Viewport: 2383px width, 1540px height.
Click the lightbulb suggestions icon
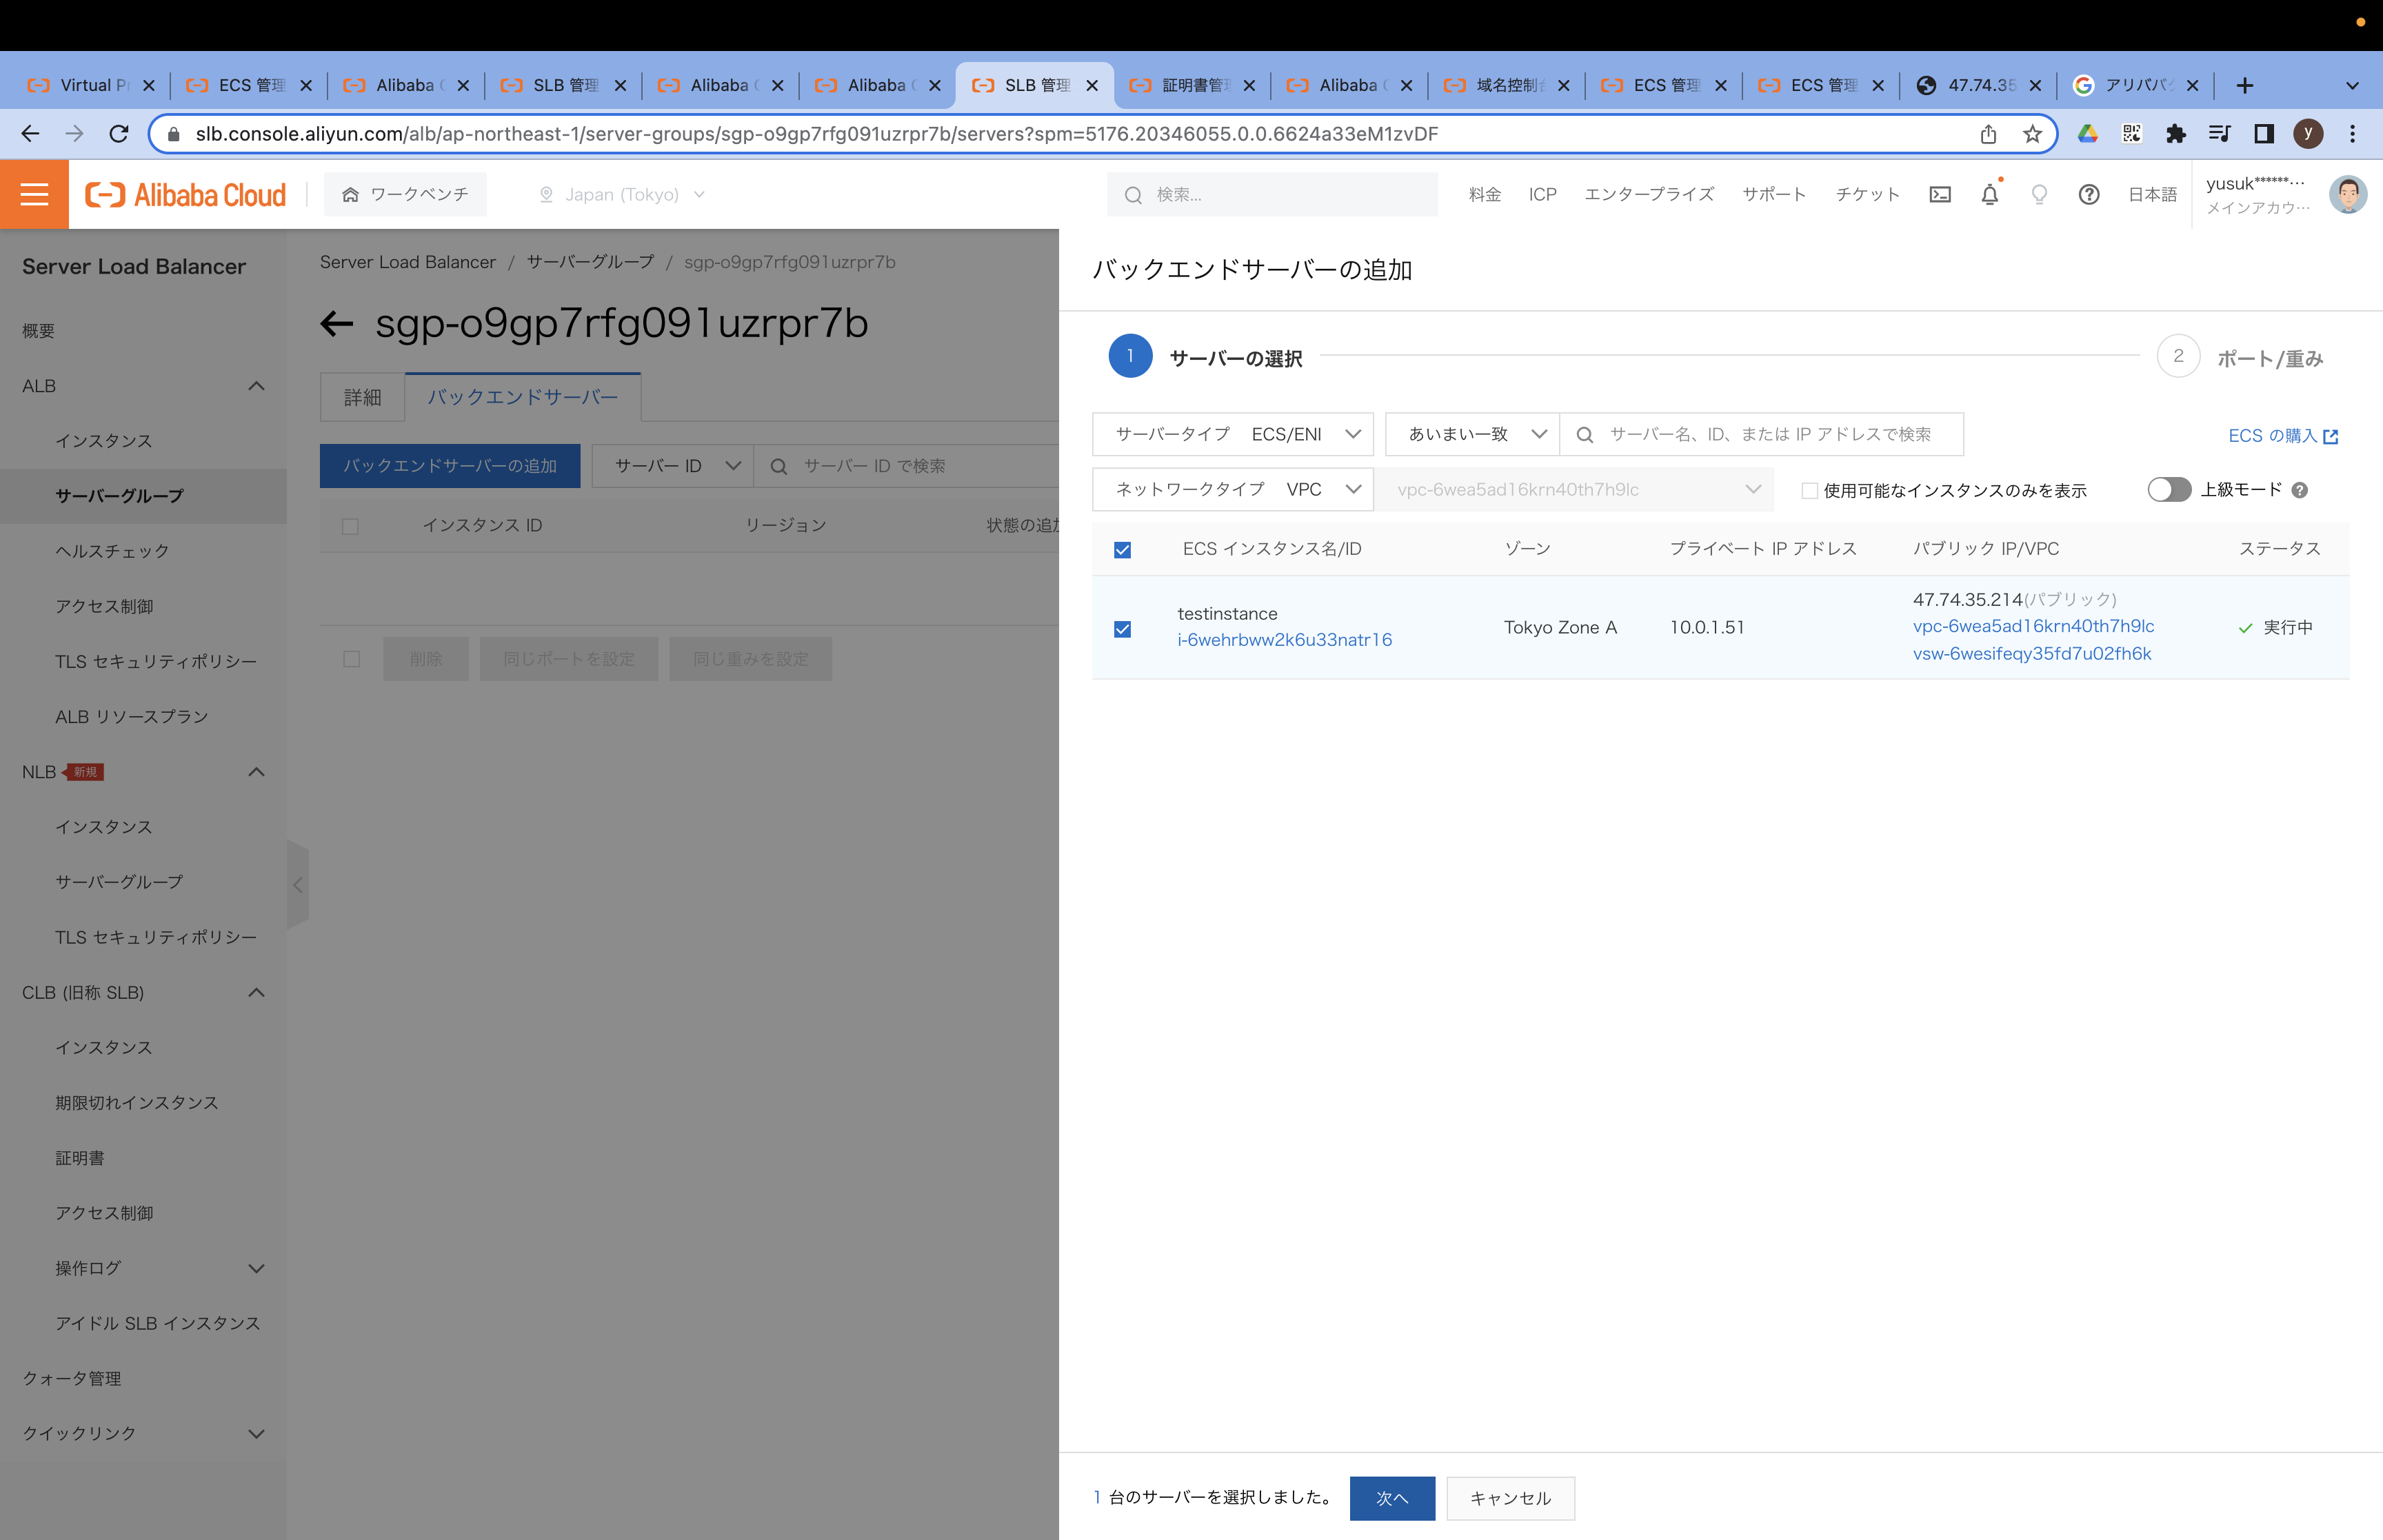click(x=2039, y=194)
